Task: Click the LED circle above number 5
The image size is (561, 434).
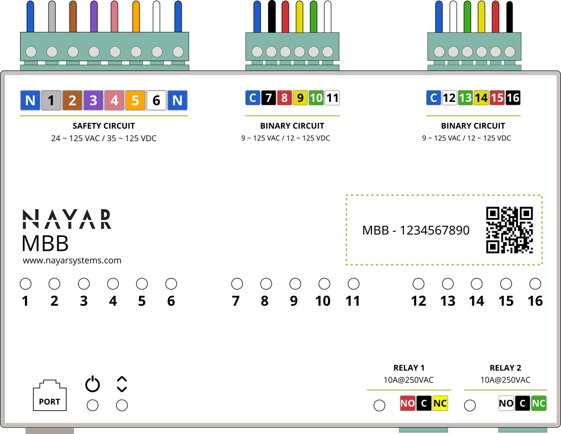Action: (142, 284)
